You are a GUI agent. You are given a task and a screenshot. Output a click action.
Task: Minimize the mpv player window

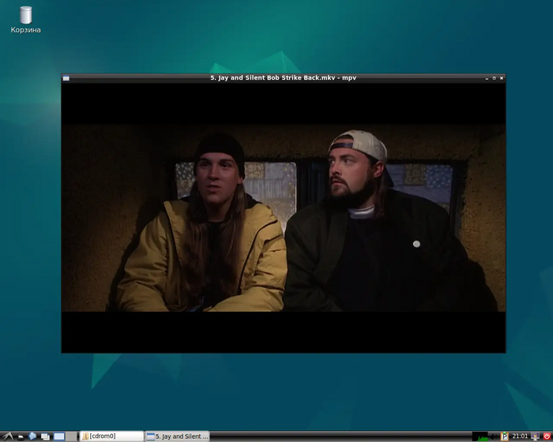coord(487,78)
